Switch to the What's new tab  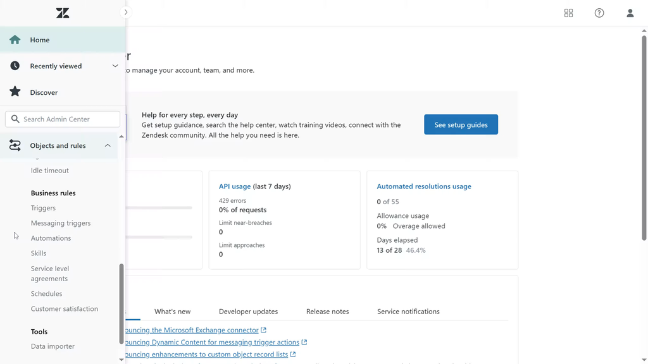tap(172, 312)
